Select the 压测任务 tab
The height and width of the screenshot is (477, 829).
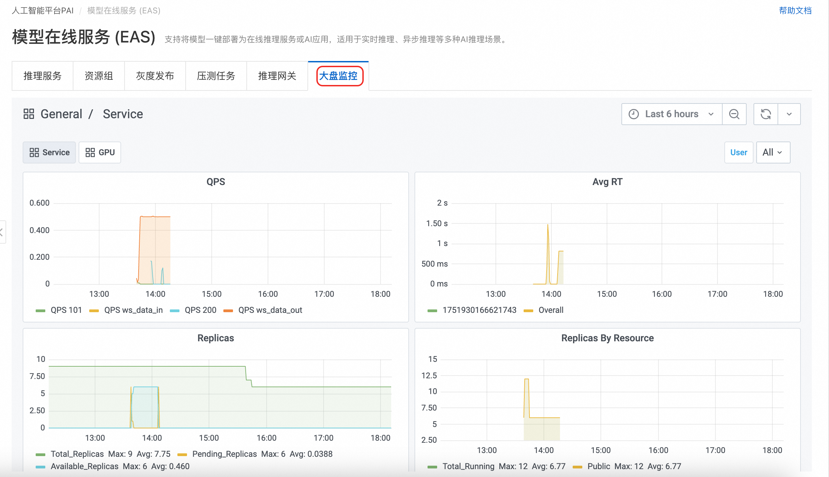[216, 76]
